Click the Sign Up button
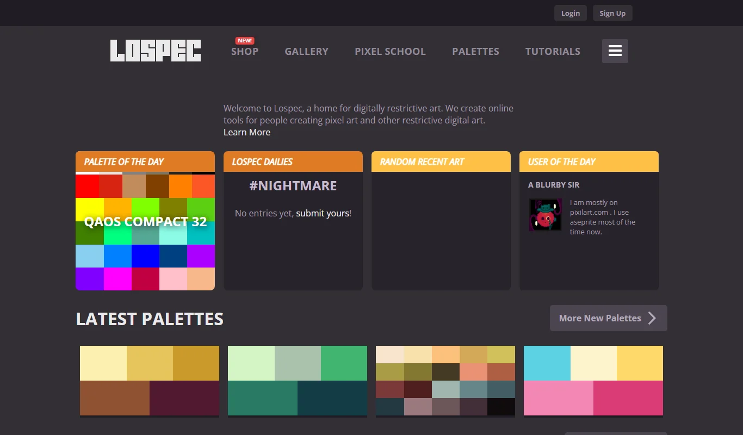Viewport: 743px width, 435px height. coord(612,13)
